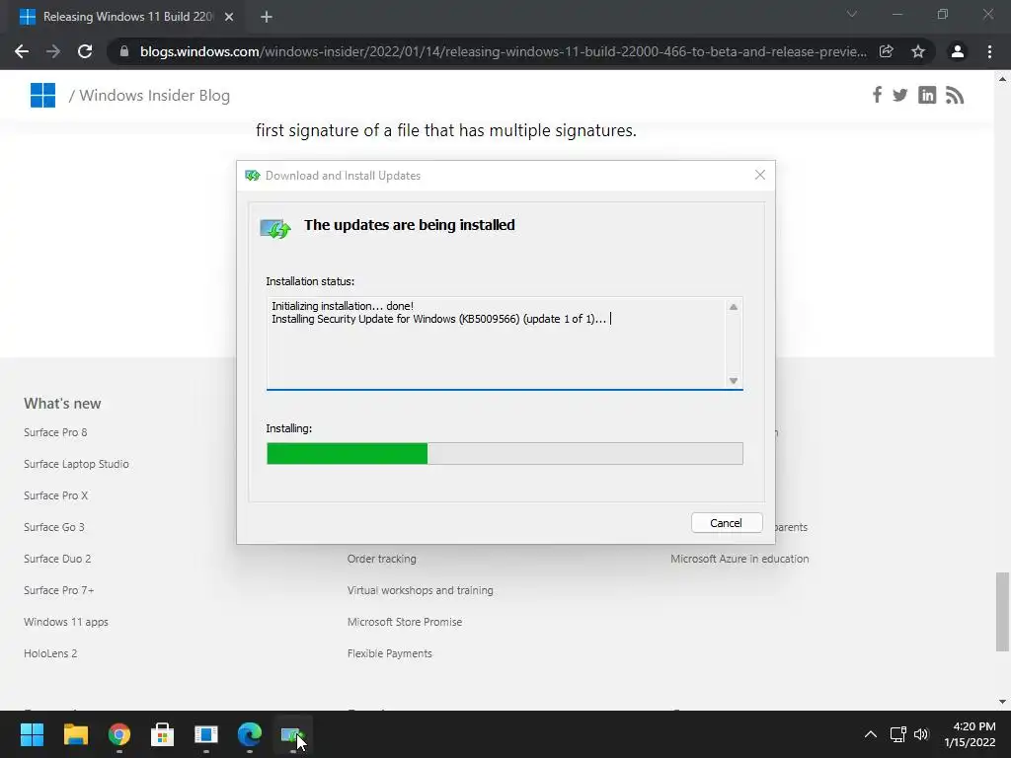This screenshot has height=758, width=1011.
Task: Share this page using the share icon
Action: click(887, 51)
